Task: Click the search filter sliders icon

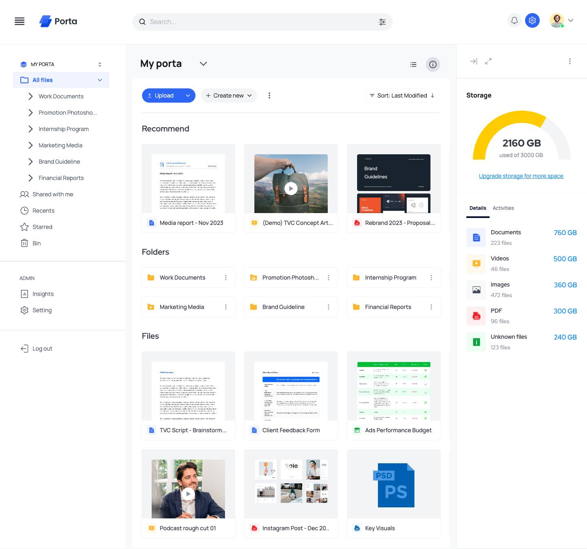Action: (x=382, y=22)
